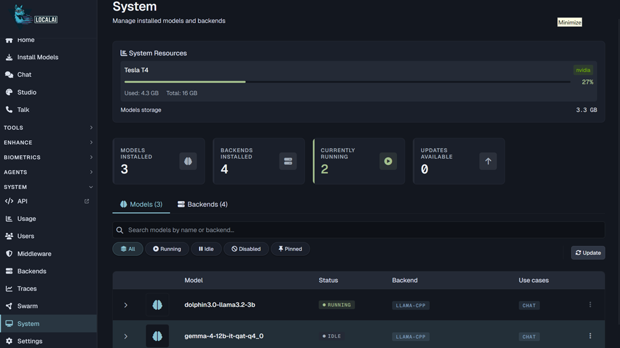Screen dimensions: 620x348
Task: Open the Swarm page
Action: [x=48, y=306]
